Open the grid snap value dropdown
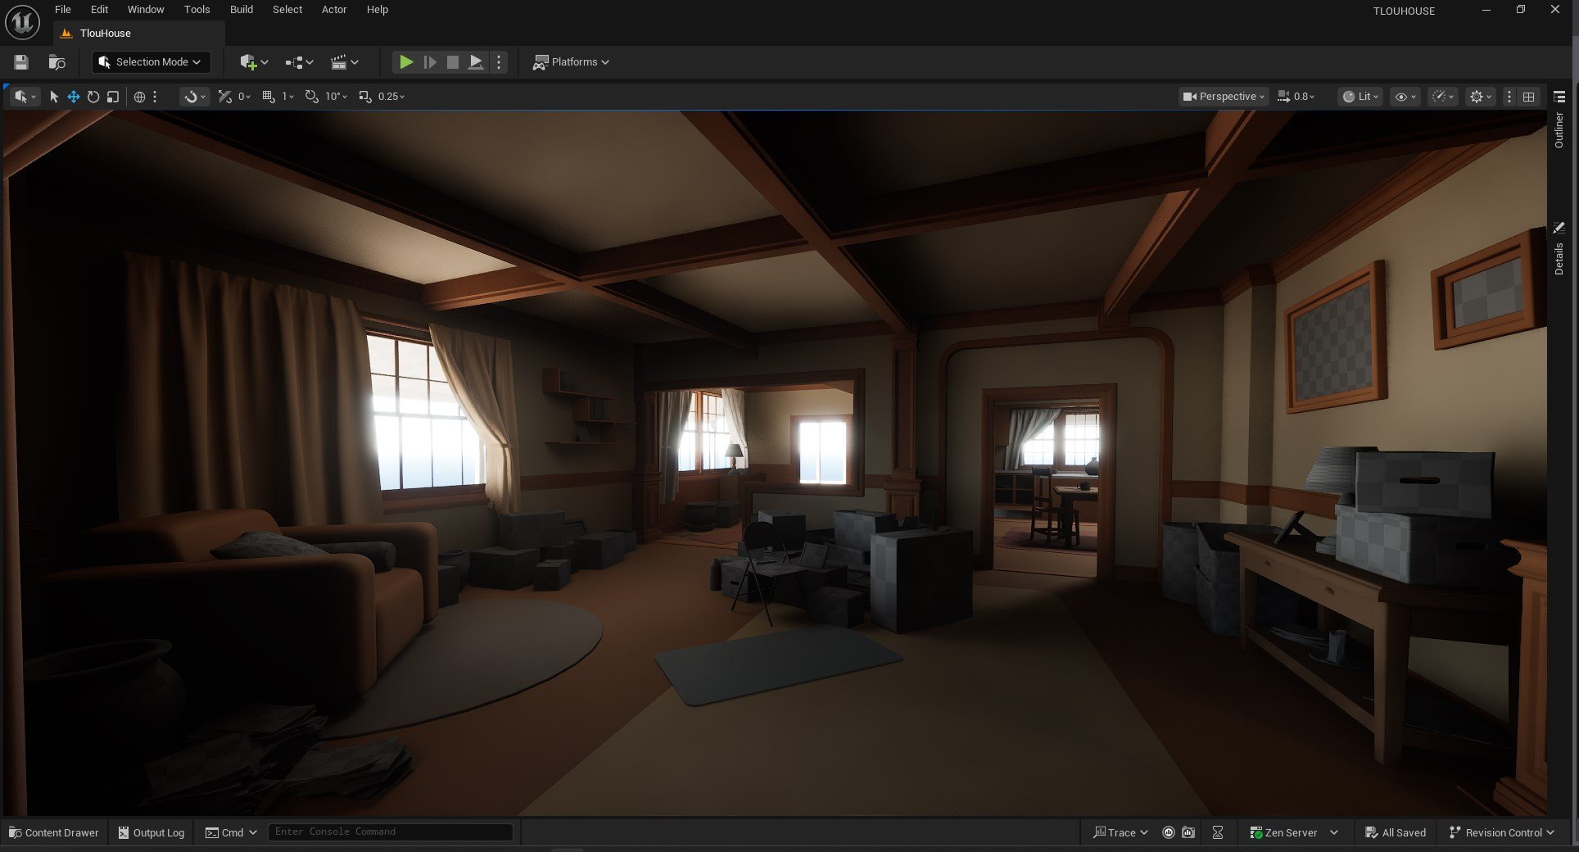The image size is (1579, 852). coord(287,97)
